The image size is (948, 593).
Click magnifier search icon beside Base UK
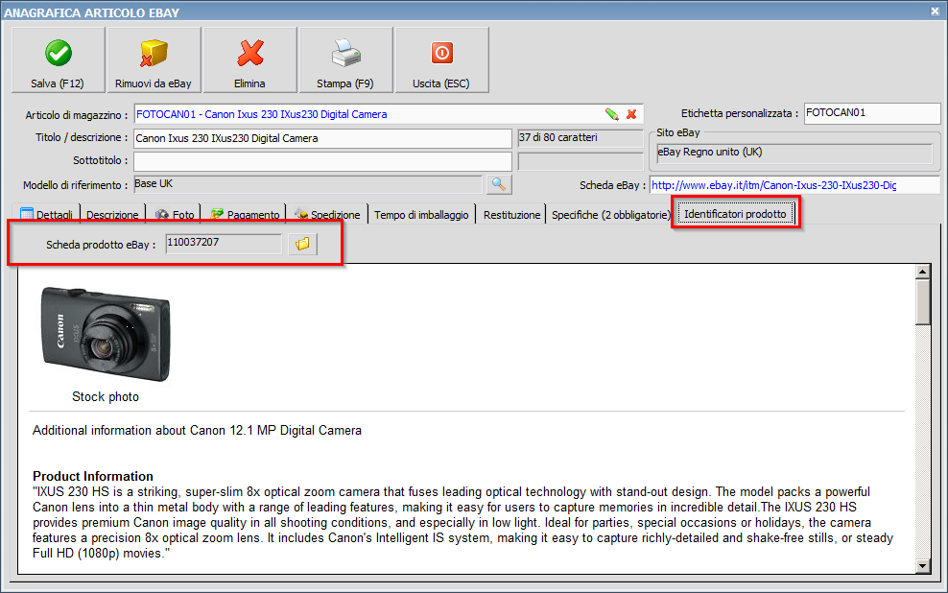pyautogui.click(x=499, y=184)
